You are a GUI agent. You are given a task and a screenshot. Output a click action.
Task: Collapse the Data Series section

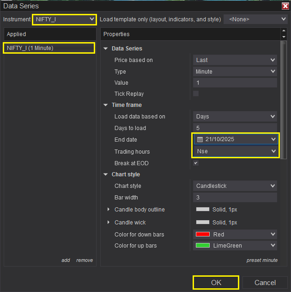pos(106,49)
